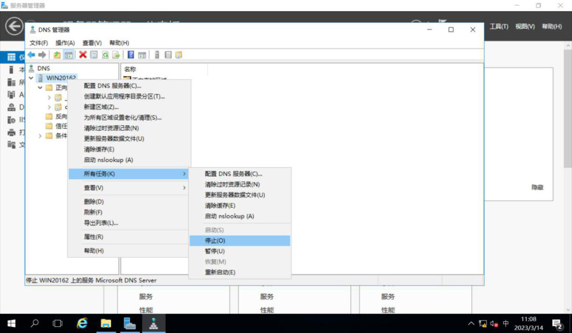Open 视图(V) menu in Server Manager
The width and height of the screenshot is (572, 333).
(525, 26)
